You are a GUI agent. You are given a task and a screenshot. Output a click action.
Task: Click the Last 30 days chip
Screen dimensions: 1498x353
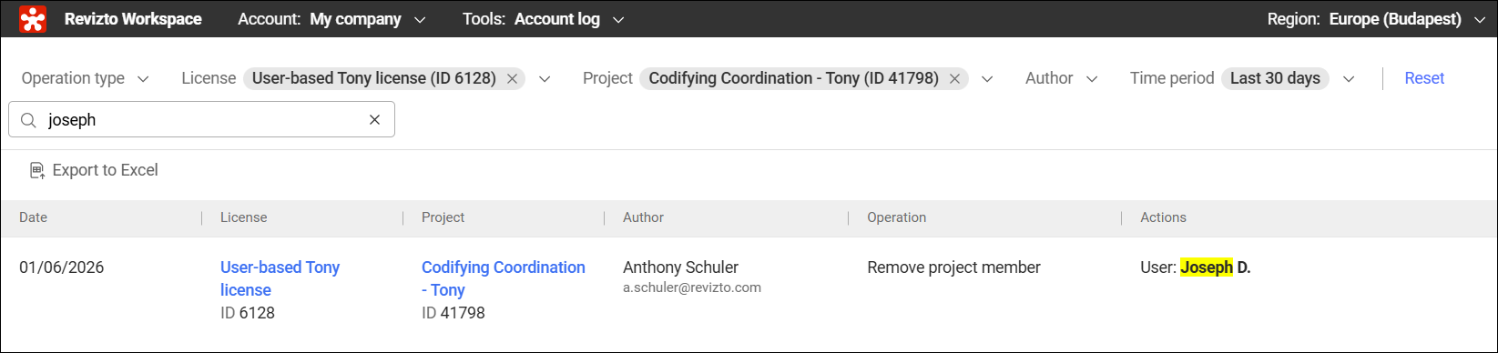point(1275,78)
